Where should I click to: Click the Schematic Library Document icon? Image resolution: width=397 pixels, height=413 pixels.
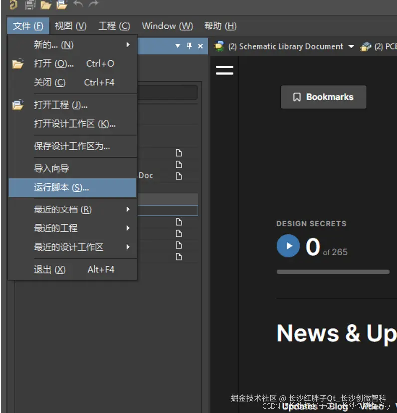point(219,46)
